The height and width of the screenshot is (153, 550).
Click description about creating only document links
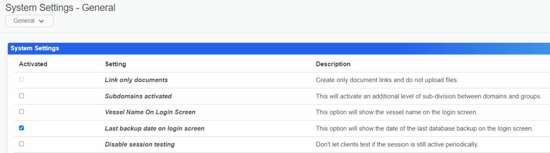point(387,80)
